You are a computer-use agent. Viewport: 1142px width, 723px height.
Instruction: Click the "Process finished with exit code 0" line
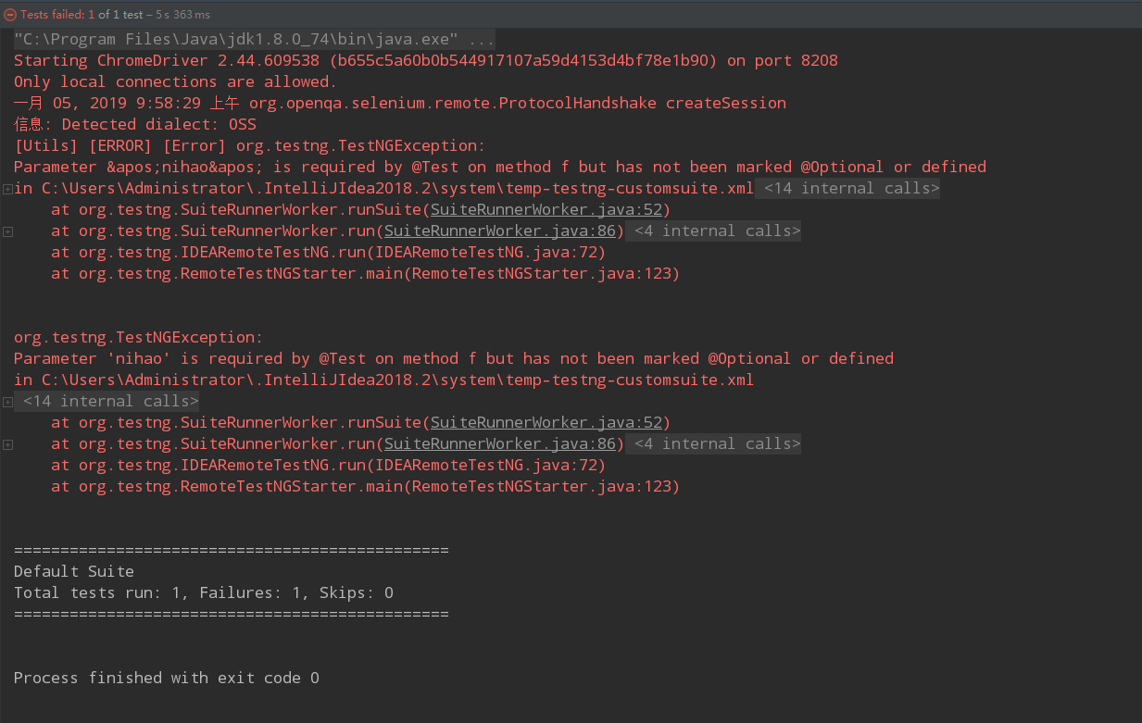click(x=167, y=679)
